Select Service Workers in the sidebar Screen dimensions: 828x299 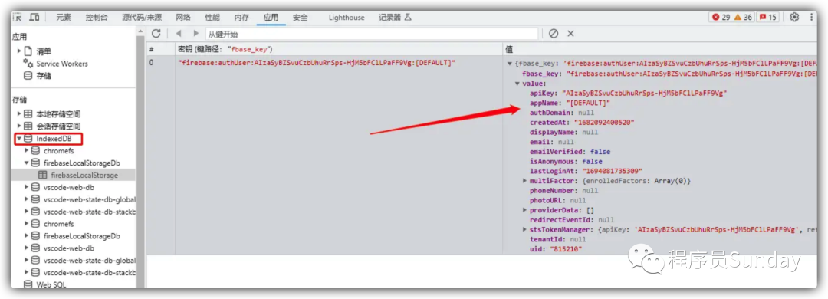click(62, 64)
